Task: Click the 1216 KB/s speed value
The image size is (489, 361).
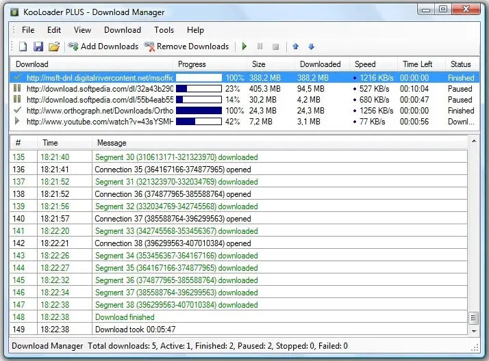Action: (x=376, y=77)
